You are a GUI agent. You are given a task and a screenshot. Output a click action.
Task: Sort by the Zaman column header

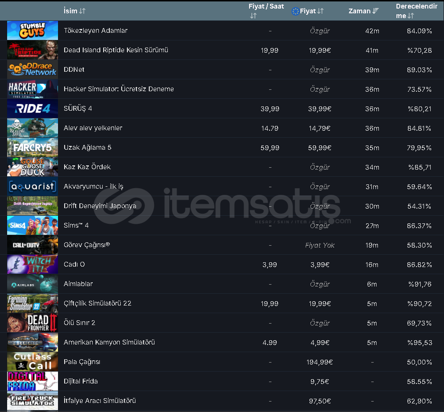click(x=363, y=11)
